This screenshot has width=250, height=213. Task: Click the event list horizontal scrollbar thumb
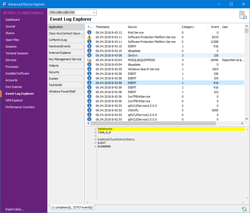click(153, 123)
